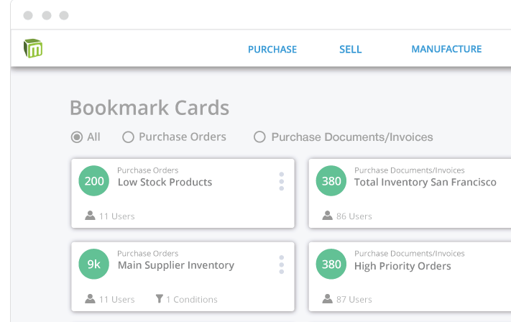This screenshot has width=511, height=322.
Task: Open the SELL menu
Action: [x=350, y=50]
